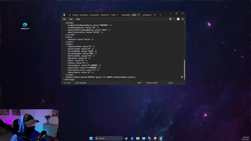
Task: Open the Edit menu in Notepad
Action: 71,19
